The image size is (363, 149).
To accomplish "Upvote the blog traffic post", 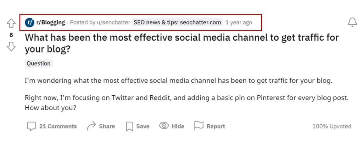I will [x=11, y=24].
